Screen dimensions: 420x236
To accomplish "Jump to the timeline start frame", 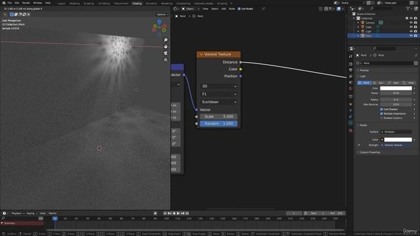I will [x=165, y=213].
